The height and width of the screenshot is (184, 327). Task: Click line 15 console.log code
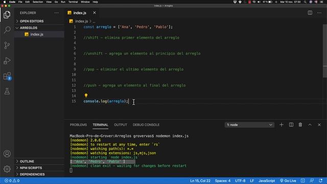tap(106, 101)
